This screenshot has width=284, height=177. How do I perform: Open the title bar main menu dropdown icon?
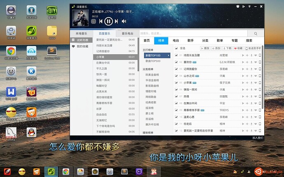point(249,6)
